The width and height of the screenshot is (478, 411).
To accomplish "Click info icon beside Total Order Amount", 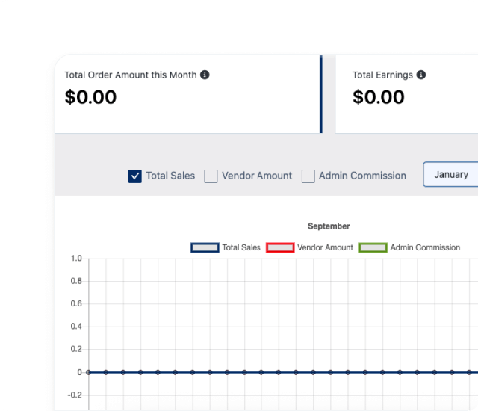I will (x=205, y=75).
